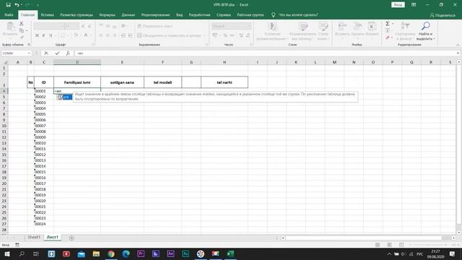Click the Tell Me search field

click(x=298, y=14)
